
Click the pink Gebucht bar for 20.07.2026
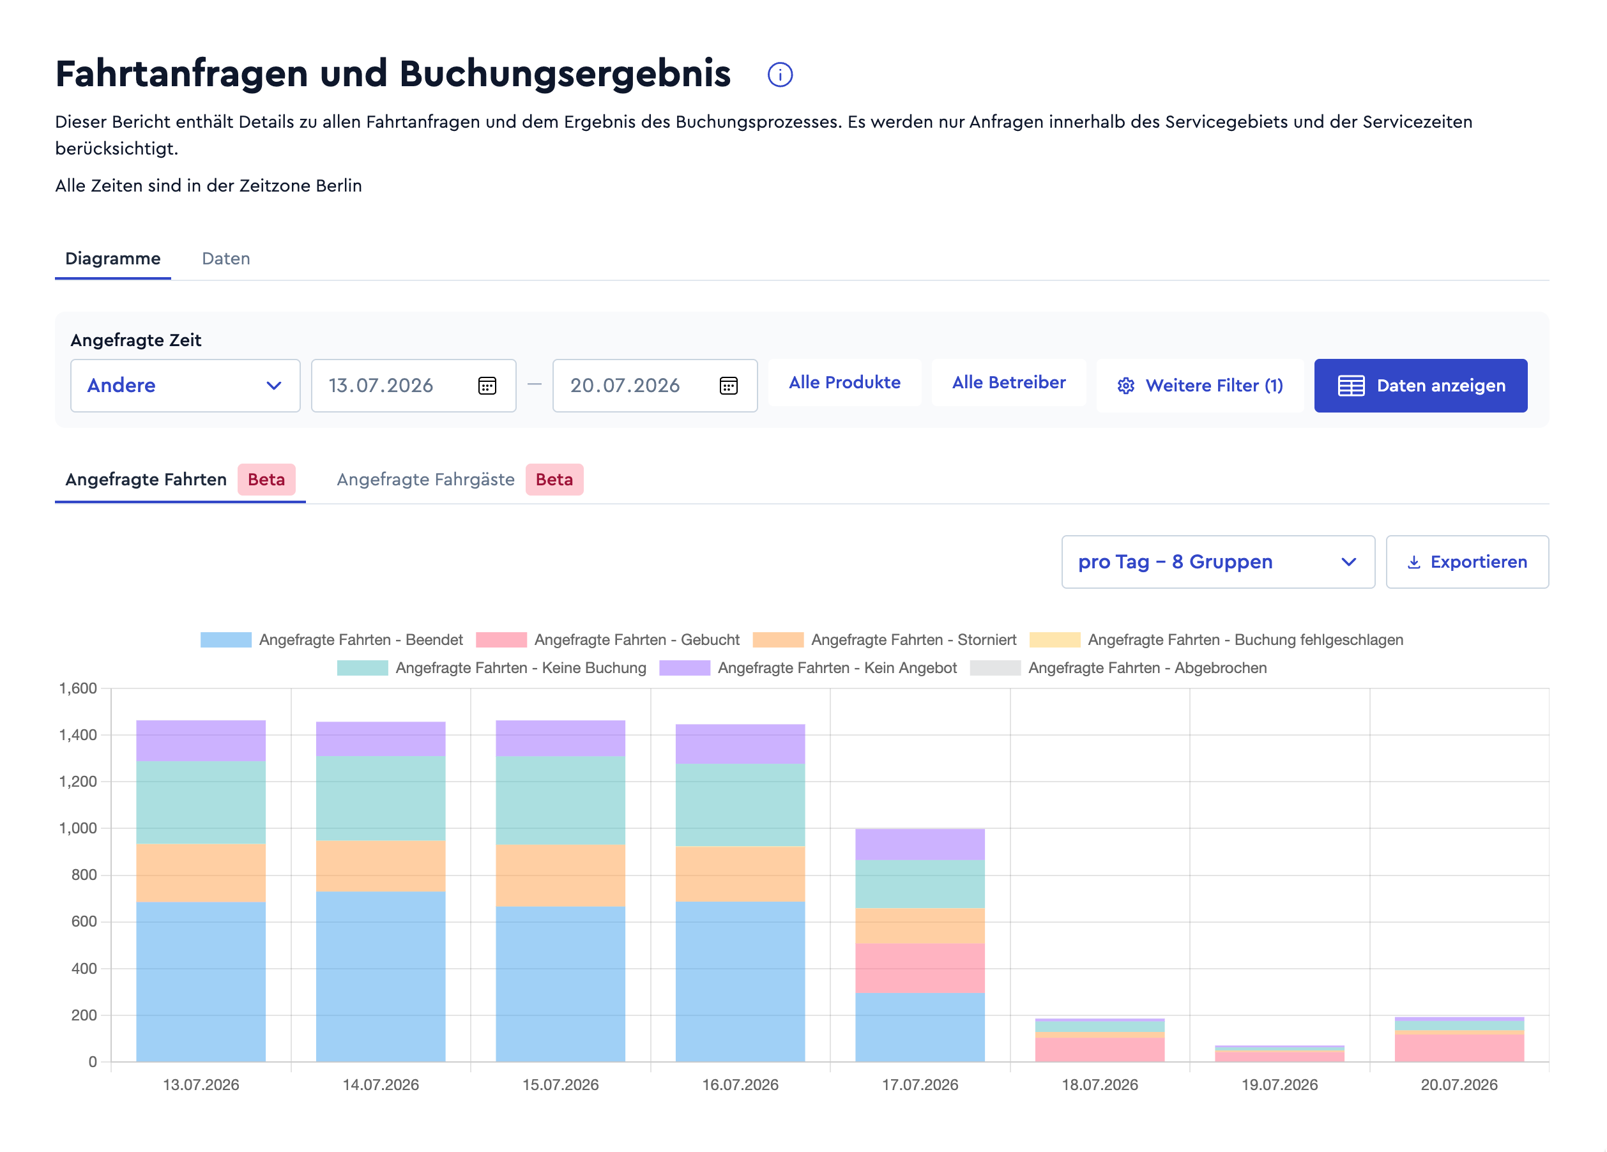coord(1459,1048)
